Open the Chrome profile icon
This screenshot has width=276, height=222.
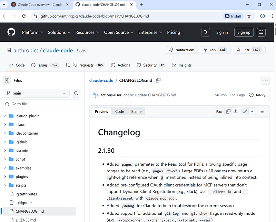tap(263, 16)
